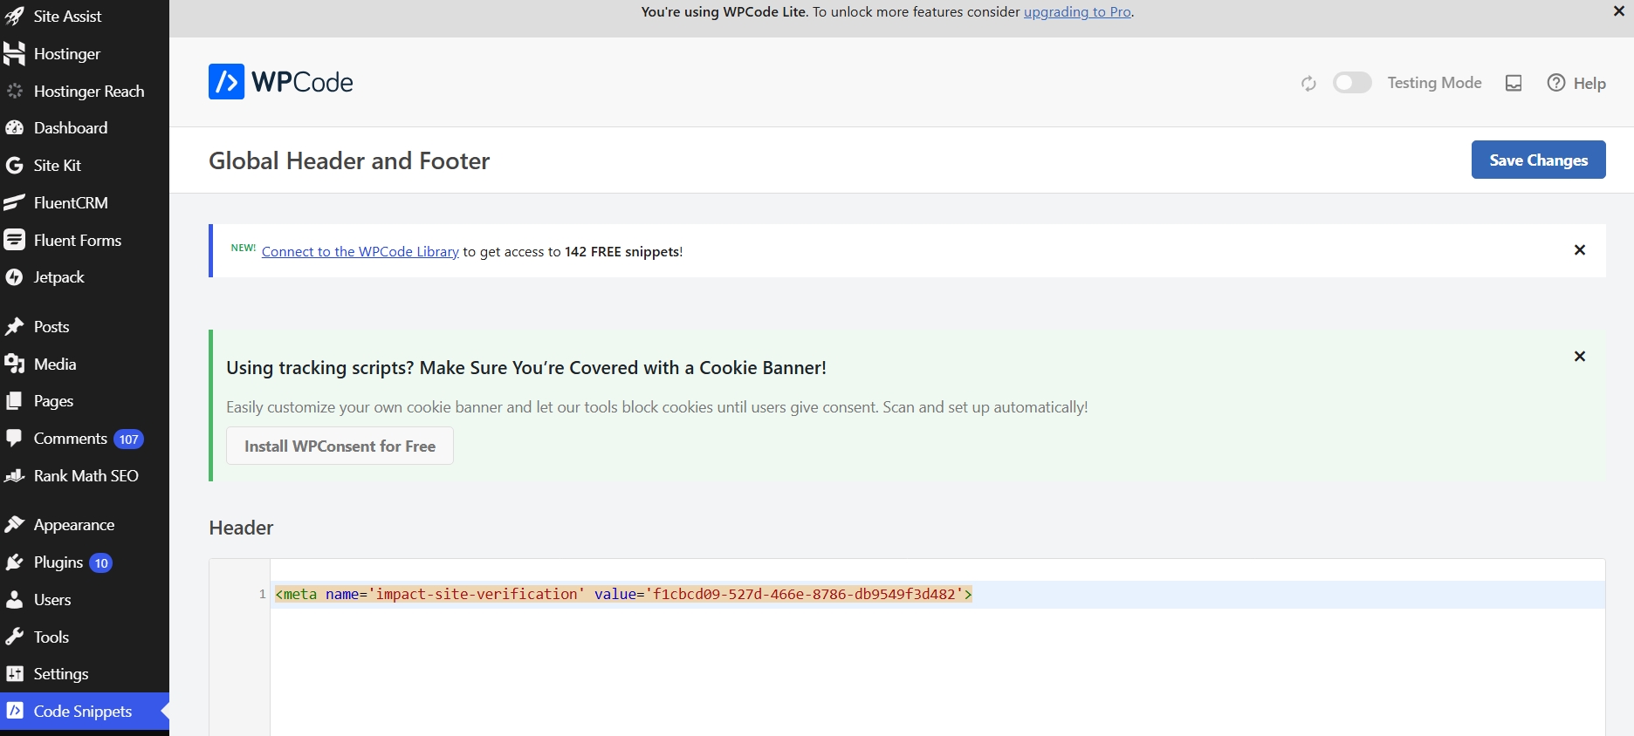Click the Hostinger Reach icon
The height and width of the screenshot is (736, 1634).
tap(14, 91)
